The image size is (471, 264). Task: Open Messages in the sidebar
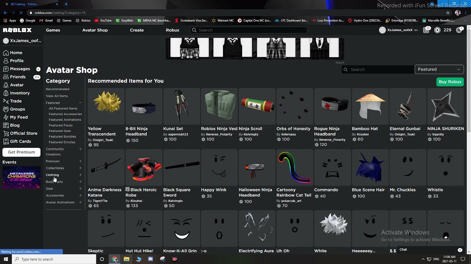tap(17, 69)
